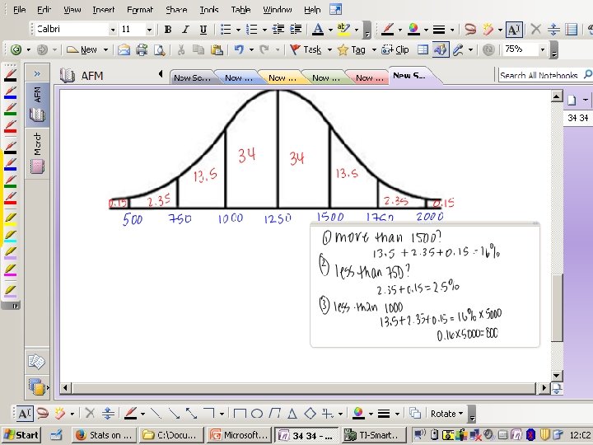Select the Lasso selection tool
Screen dimensions: 593x445
470,29
